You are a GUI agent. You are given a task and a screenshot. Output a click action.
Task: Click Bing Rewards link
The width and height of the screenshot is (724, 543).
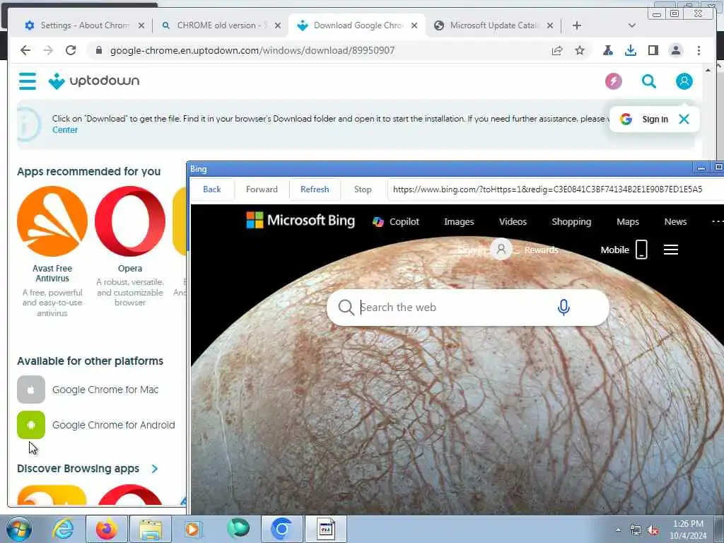541,250
